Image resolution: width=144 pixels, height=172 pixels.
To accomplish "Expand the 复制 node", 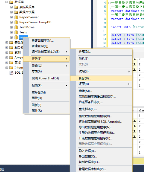I will 7,53.
